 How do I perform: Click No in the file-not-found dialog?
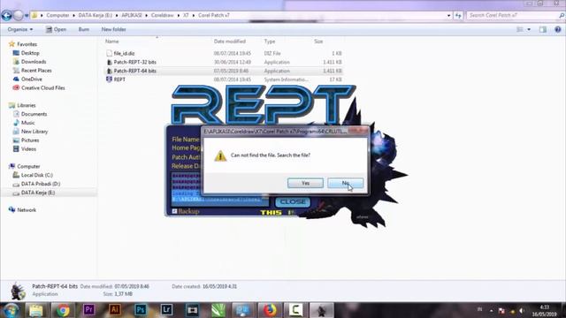coord(346,183)
